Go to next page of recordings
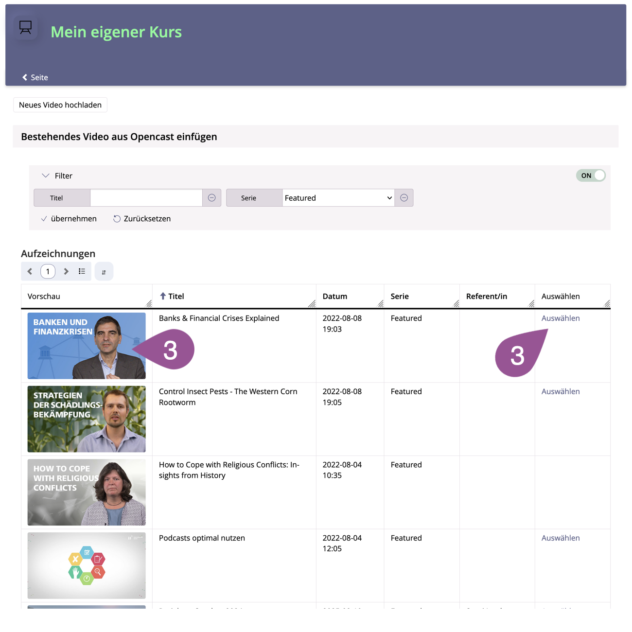The height and width of the screenshot is (632, 632). tap(66, 271)
